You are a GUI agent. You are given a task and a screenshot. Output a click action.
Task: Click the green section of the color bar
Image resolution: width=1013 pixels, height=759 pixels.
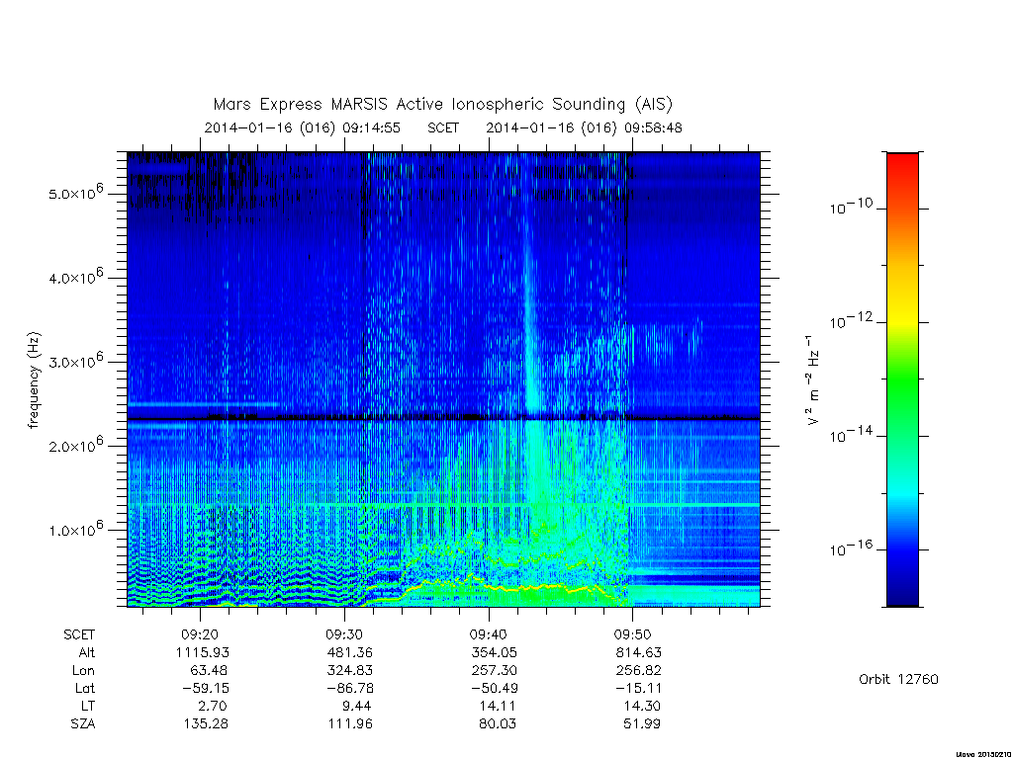pyautogui.click(x=902, y=380)
